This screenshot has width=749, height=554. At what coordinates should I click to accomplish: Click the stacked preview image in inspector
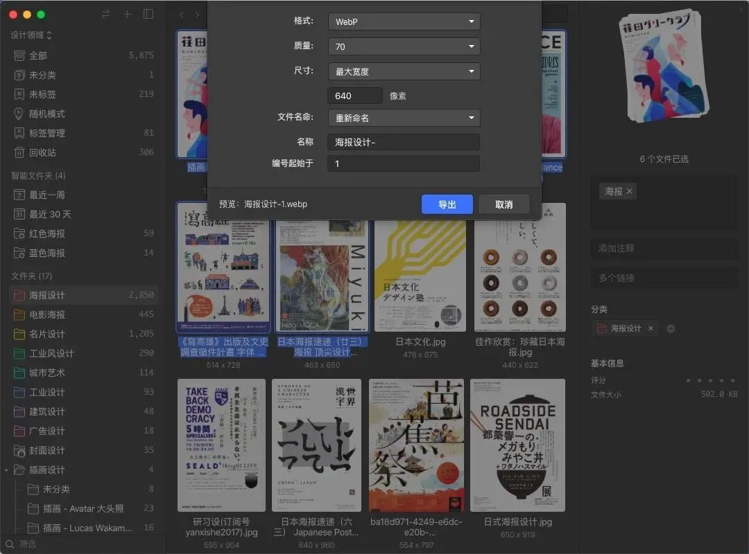tap(664, 66)
